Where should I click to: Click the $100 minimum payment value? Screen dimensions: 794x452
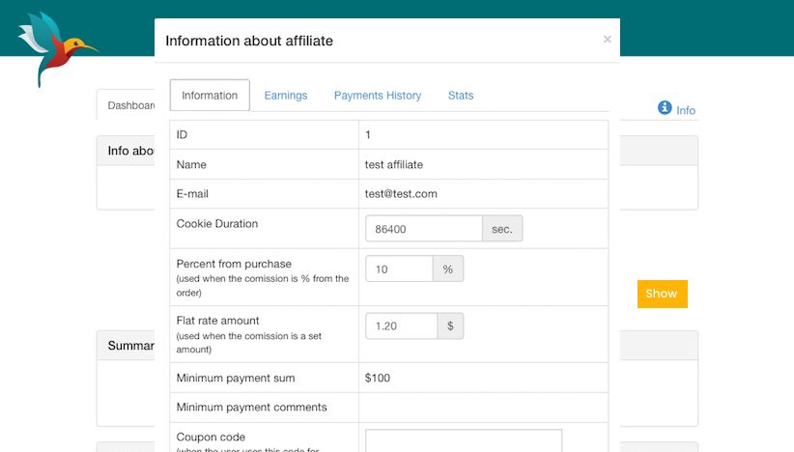[x=378, y=378]
